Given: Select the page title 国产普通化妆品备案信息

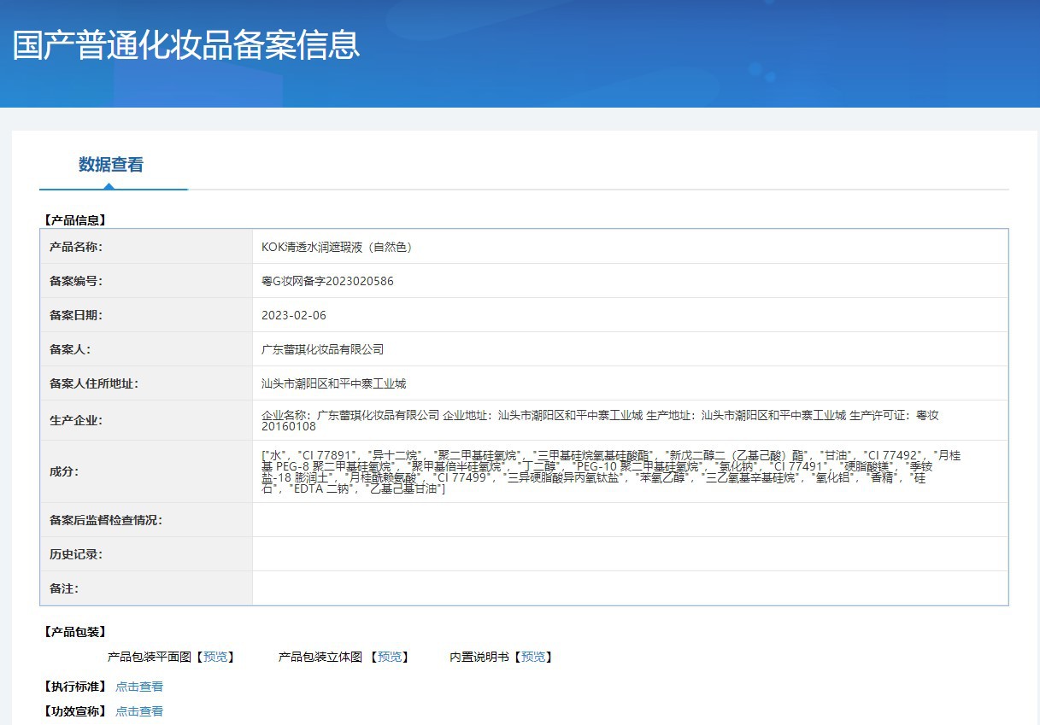Looking at the screenshot, I should click(x=186, y=45).
